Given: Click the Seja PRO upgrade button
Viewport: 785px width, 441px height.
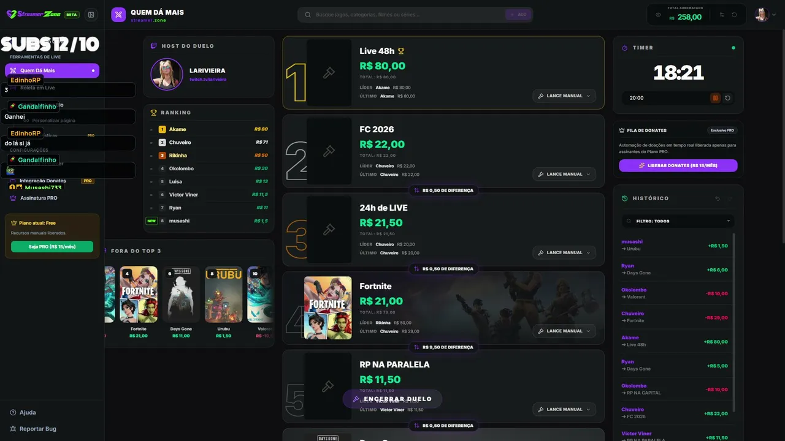Looking at the screenshot, I should point(52,246).
